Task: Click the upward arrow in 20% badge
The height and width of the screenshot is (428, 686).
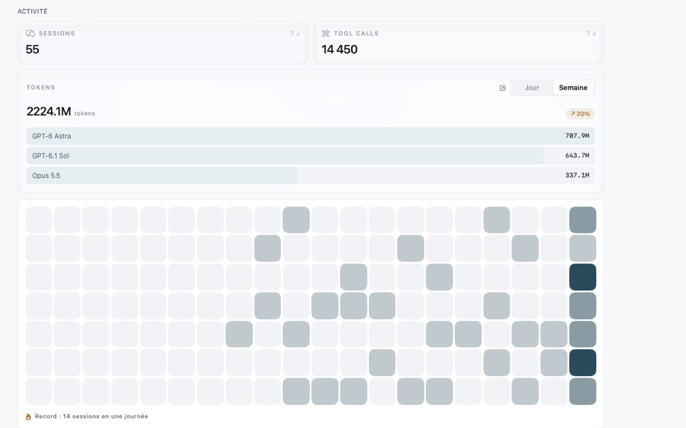Action: 572,113
